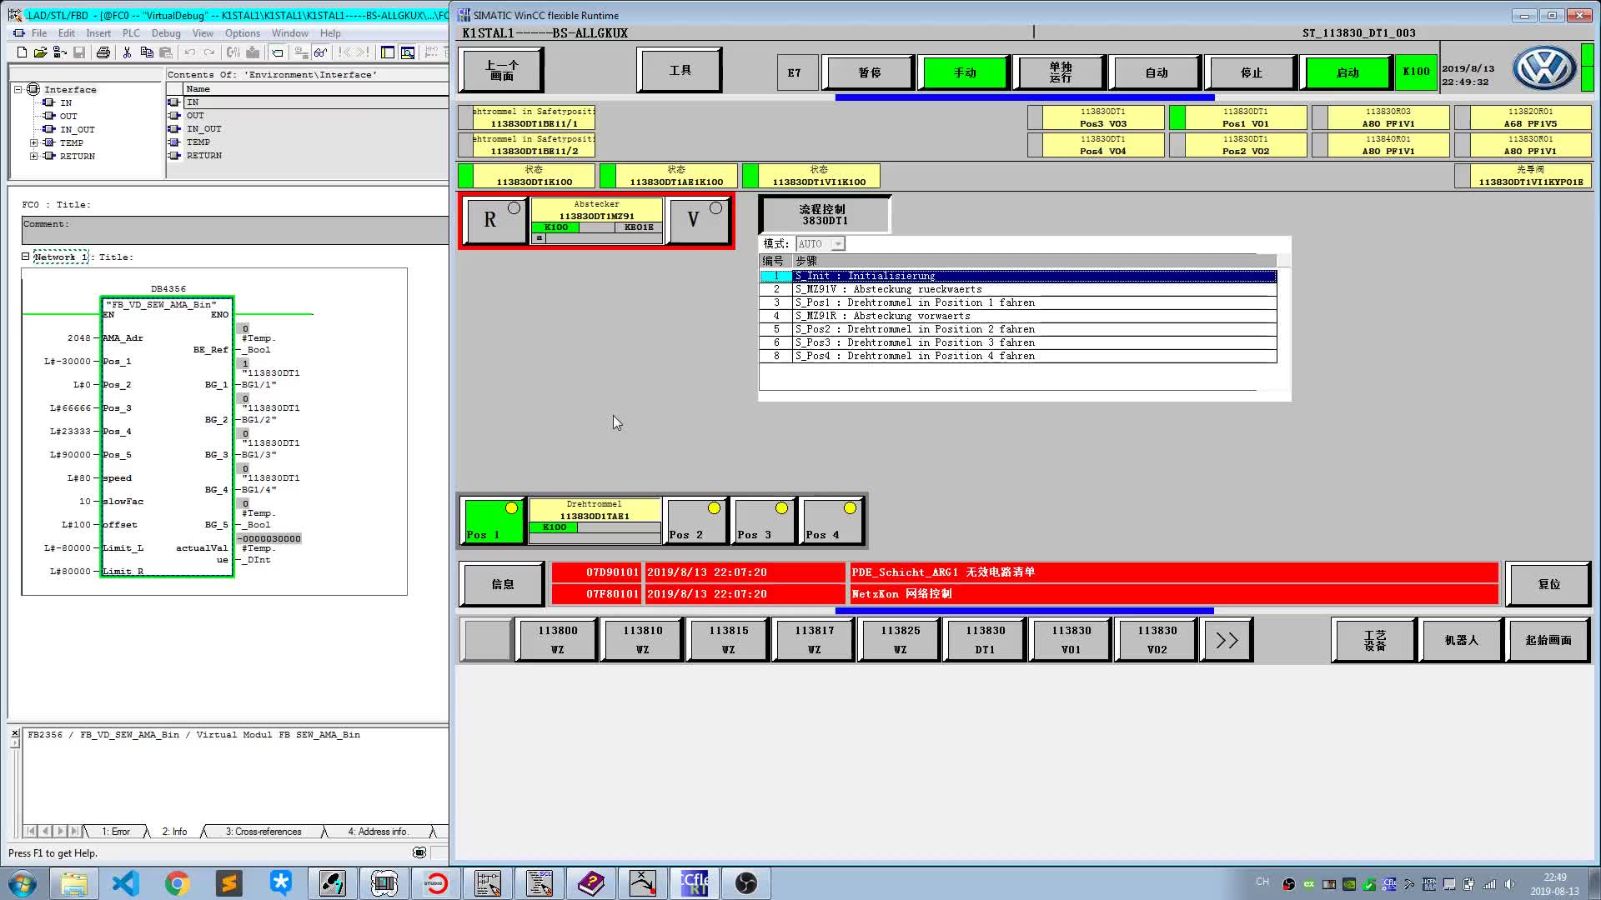The image size is (1601, 900).
Task: Expand the IN_OUT tree node in Interface
Action: 33,128
